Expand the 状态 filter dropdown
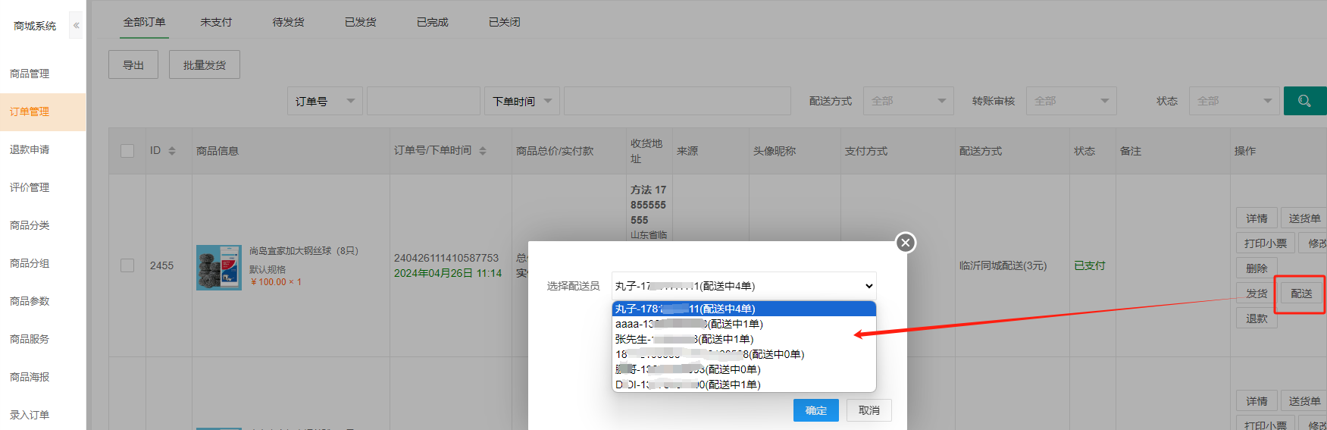 (x=1234, y=101)
